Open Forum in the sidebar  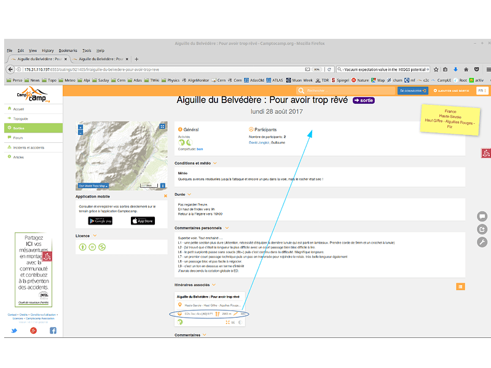pos(33,138)
